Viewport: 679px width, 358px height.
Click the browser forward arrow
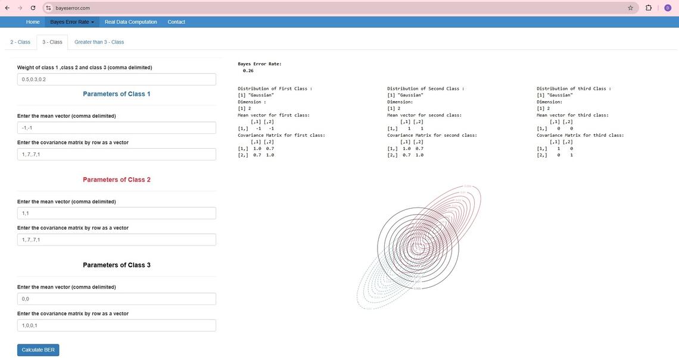pyautogui.click(x=20, y=8)
